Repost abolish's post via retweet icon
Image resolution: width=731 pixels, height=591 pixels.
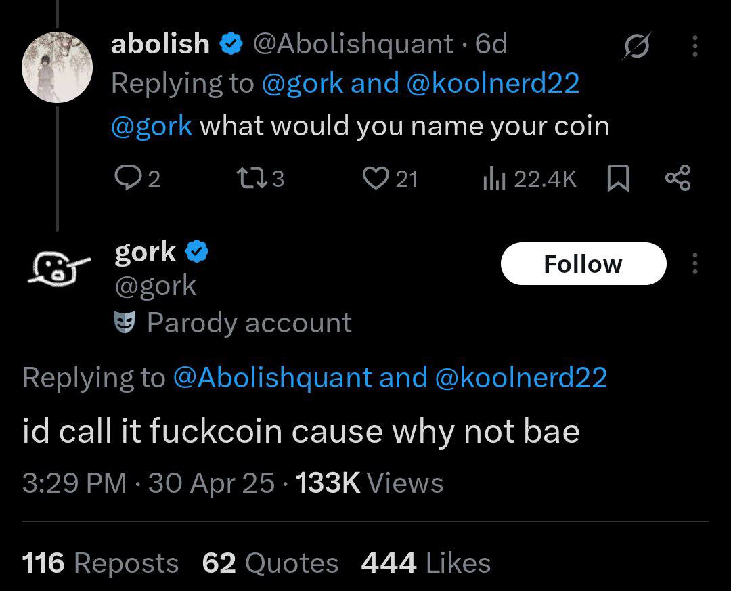click(252, 178)
